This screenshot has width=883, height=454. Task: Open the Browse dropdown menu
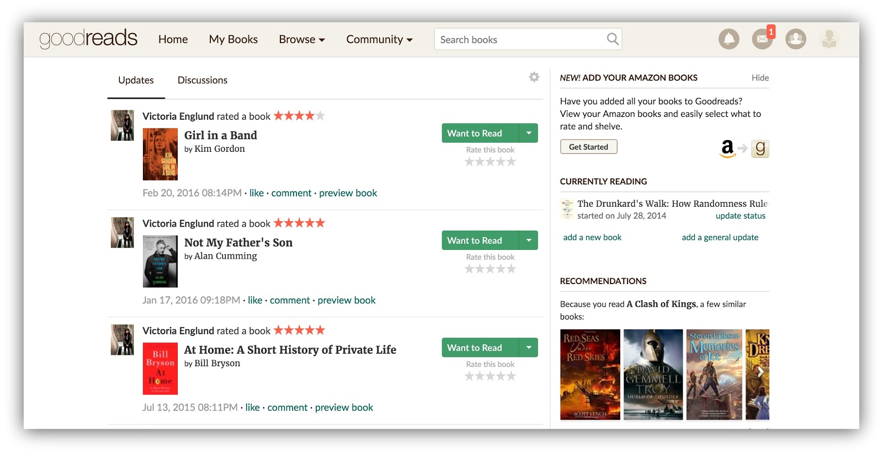pyautogui.click(x=302, y=39)
